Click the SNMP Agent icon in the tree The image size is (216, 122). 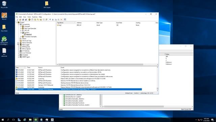pyautogui.click(x=21, y=57)
